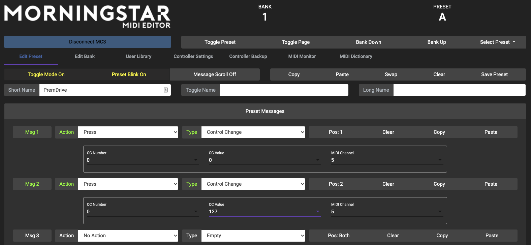This screenshot has width=531, height=245.
Task: Click the Morningstar MIDI Editor logo
Action: 87,16
